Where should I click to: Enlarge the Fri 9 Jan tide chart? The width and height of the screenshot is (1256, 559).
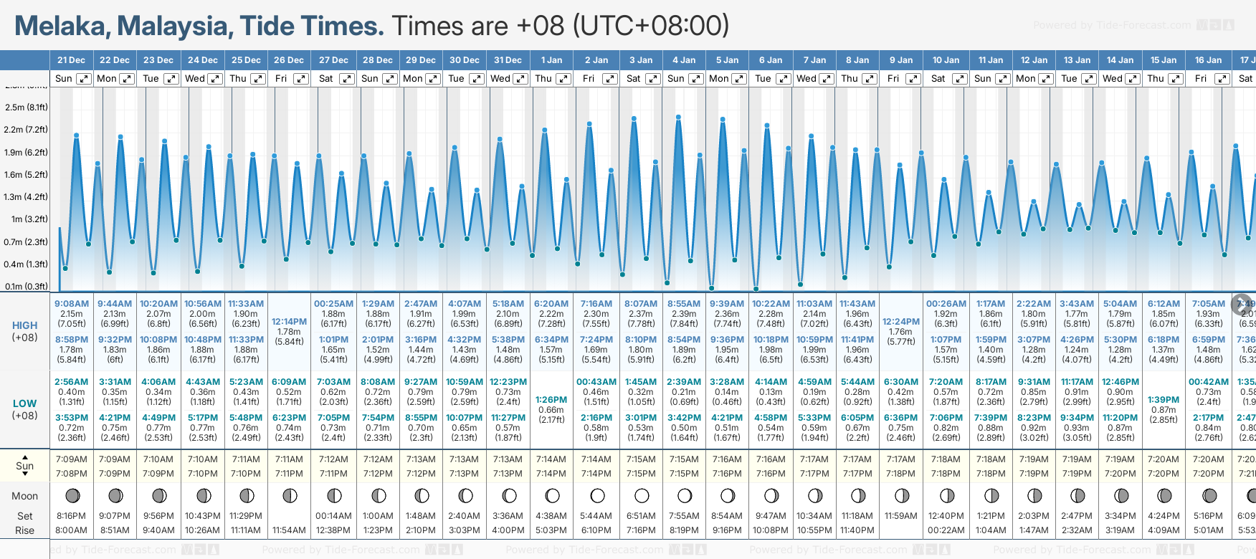(913, 79)
